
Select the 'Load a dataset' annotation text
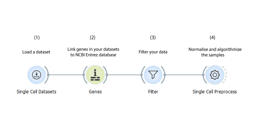pos(36,52)
